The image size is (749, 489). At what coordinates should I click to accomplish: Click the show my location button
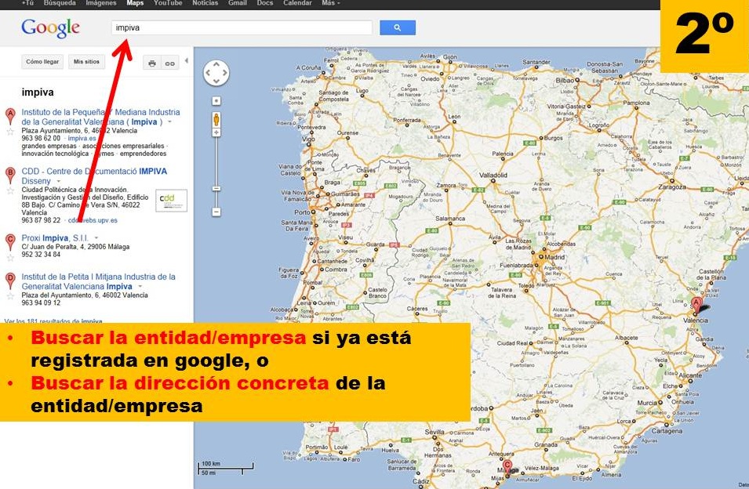(x=216, y=100)
